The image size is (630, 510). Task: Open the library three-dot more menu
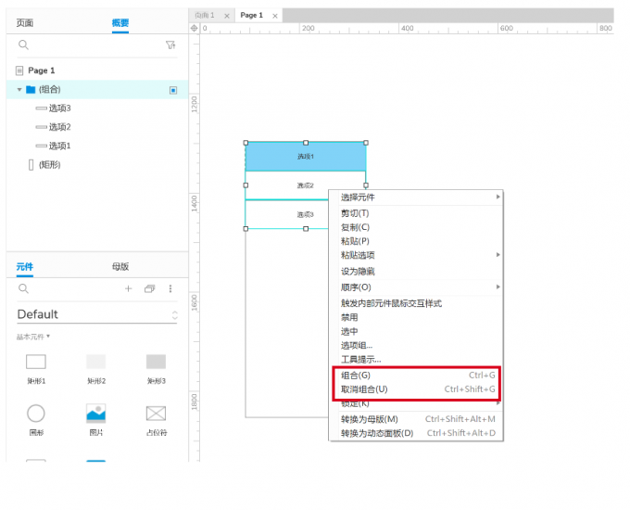coord(170,288)
